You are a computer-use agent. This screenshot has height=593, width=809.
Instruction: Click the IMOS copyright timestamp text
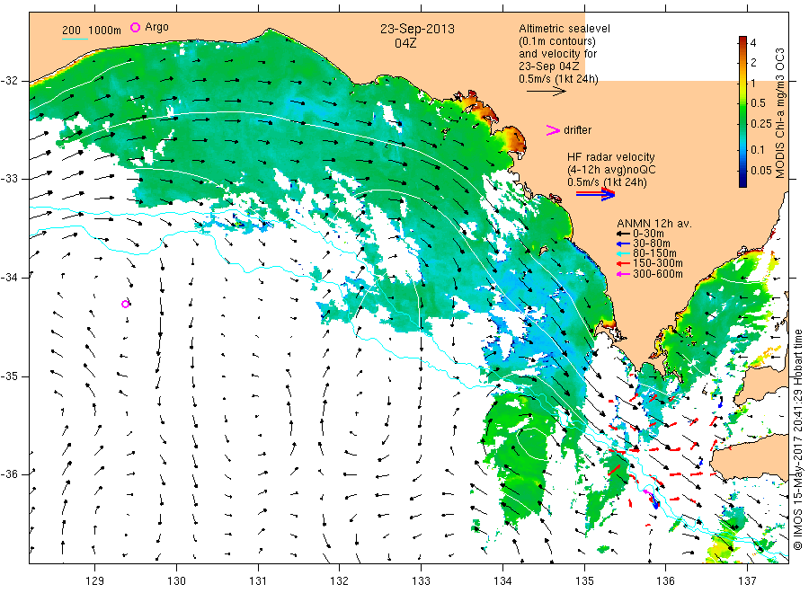coord(797,439)
